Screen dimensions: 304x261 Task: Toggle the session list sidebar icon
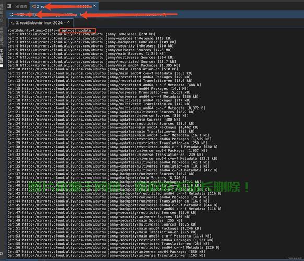(9, 6)
